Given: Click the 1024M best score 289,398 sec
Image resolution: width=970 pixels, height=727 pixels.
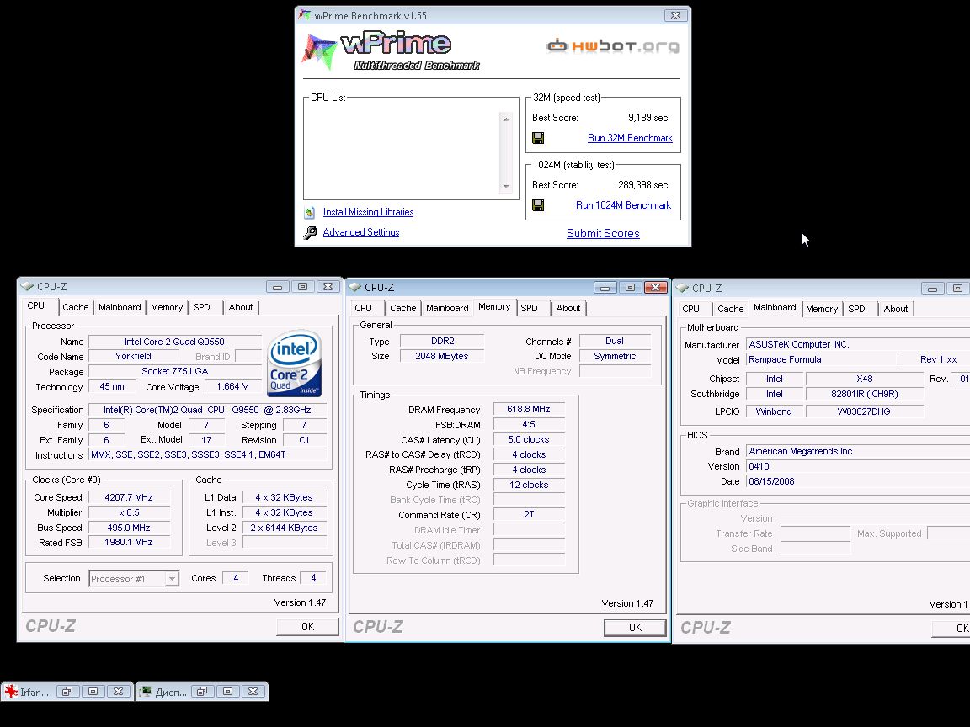Looking at the screenshot, I should pyautogui.click(x=642, y=185).
